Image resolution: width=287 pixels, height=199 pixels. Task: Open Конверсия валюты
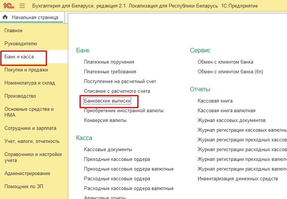[105, 120]
